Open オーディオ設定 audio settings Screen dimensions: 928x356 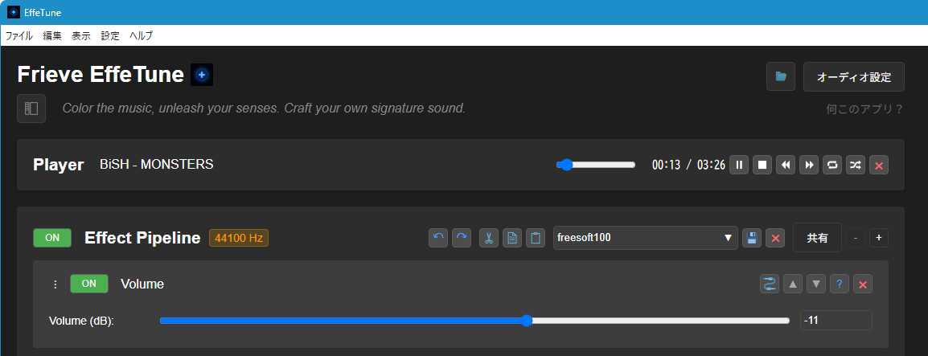click(x=853, y=77)
